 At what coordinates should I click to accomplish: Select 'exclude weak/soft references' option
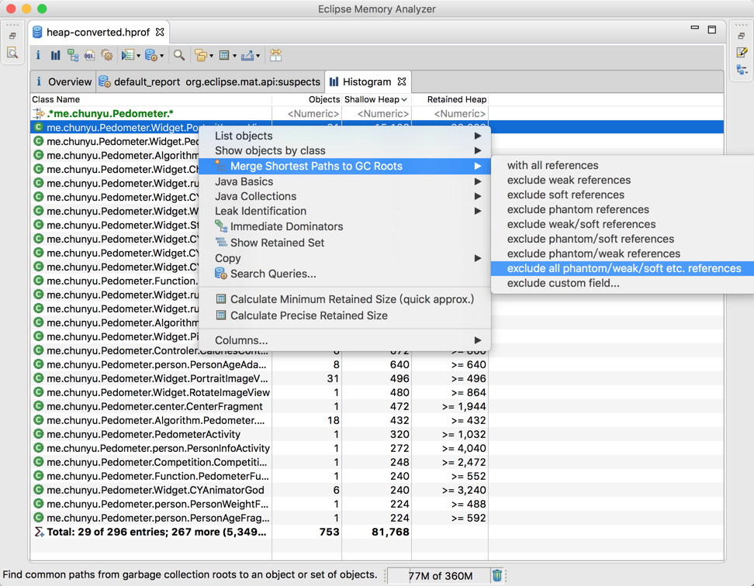tap(623, 224)
